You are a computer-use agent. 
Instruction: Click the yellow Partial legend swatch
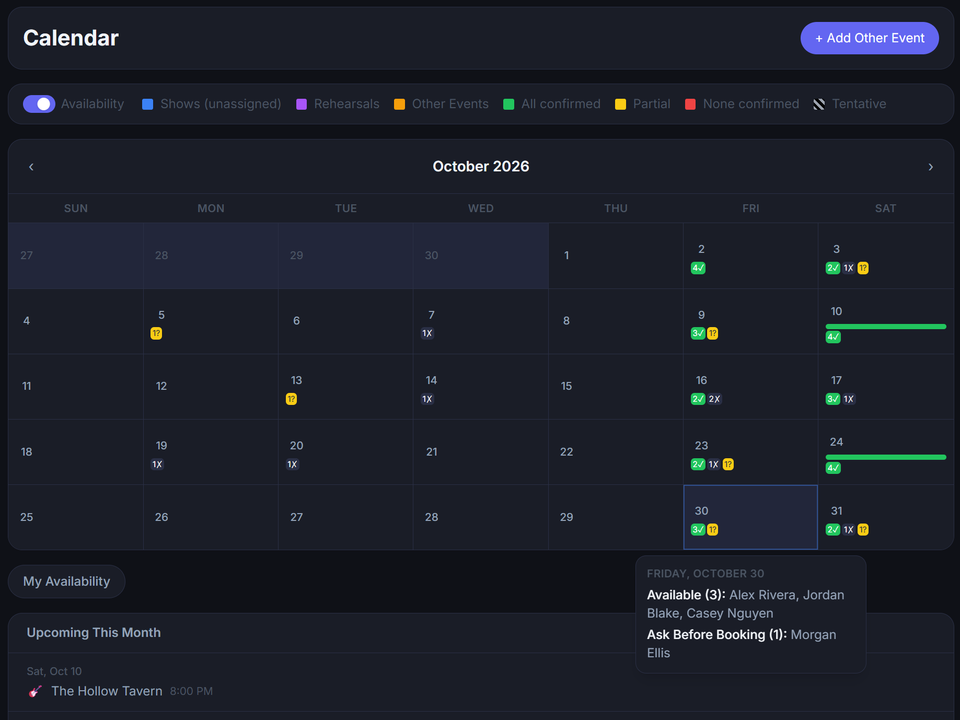click(x=620, y=104)
